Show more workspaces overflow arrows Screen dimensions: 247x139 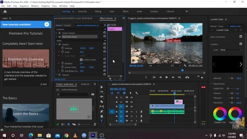click(x=186, y=11)
